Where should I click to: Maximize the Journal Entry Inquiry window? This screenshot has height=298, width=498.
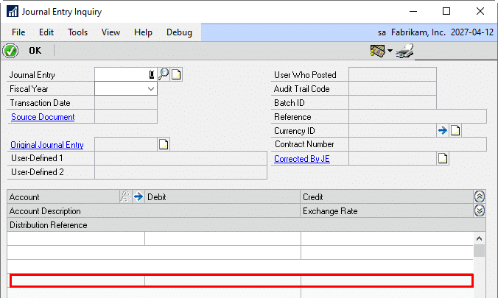(x=446, y=12)
